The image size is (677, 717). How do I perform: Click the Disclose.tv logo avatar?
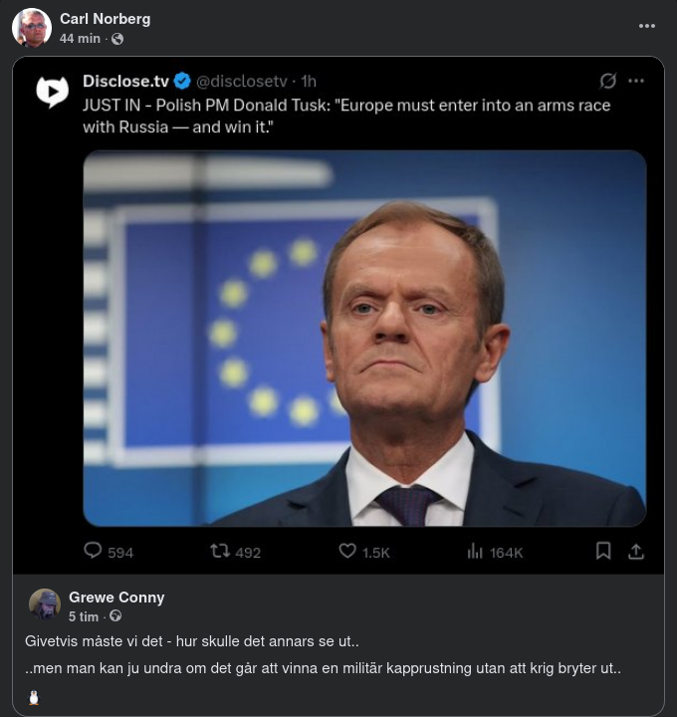[52, 92]
